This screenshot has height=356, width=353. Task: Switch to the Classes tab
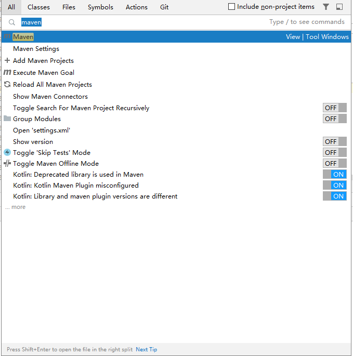[38, 7]
